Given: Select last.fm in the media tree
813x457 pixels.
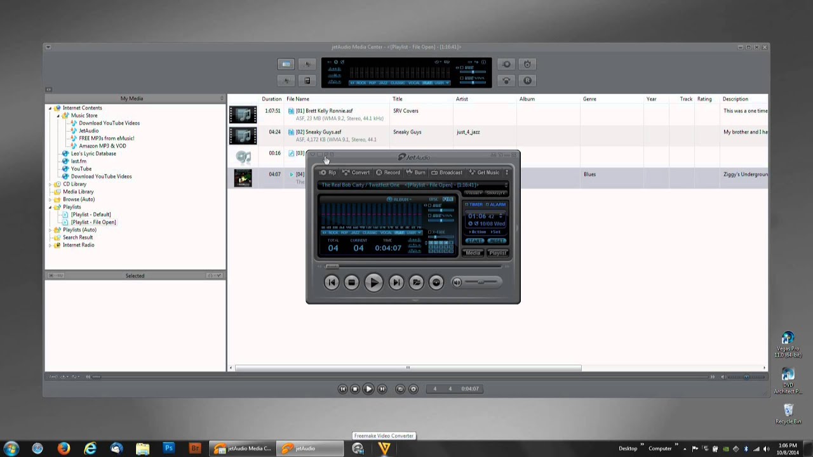Looking at the screenshot, I should 79,161.
